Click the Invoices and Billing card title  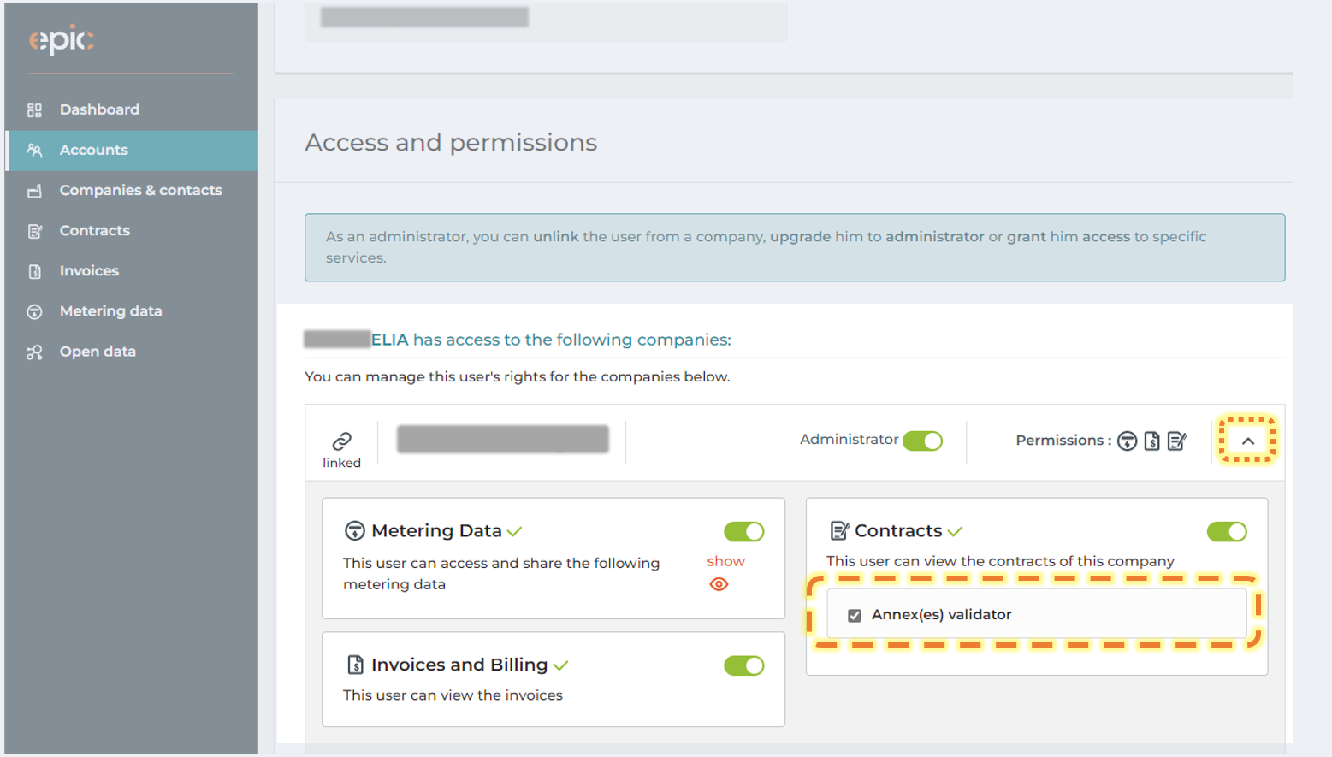pos(459,665)
